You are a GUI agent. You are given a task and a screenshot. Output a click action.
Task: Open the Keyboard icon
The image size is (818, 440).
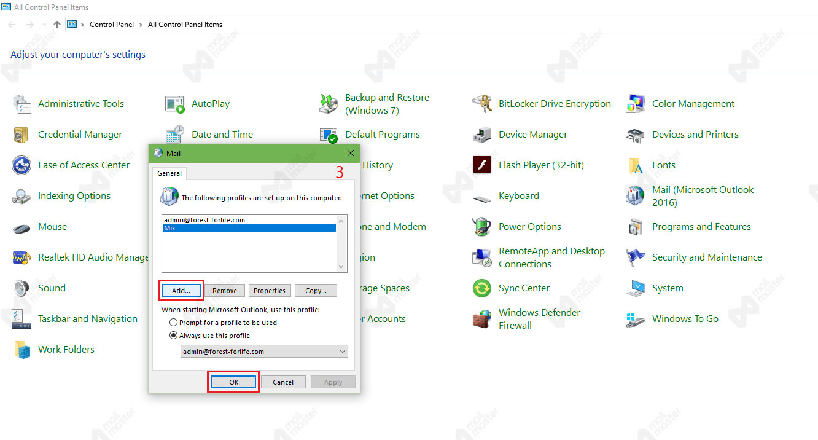[482, 198]
